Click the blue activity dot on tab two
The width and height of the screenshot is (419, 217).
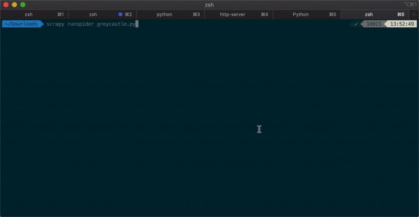point(120,14)
